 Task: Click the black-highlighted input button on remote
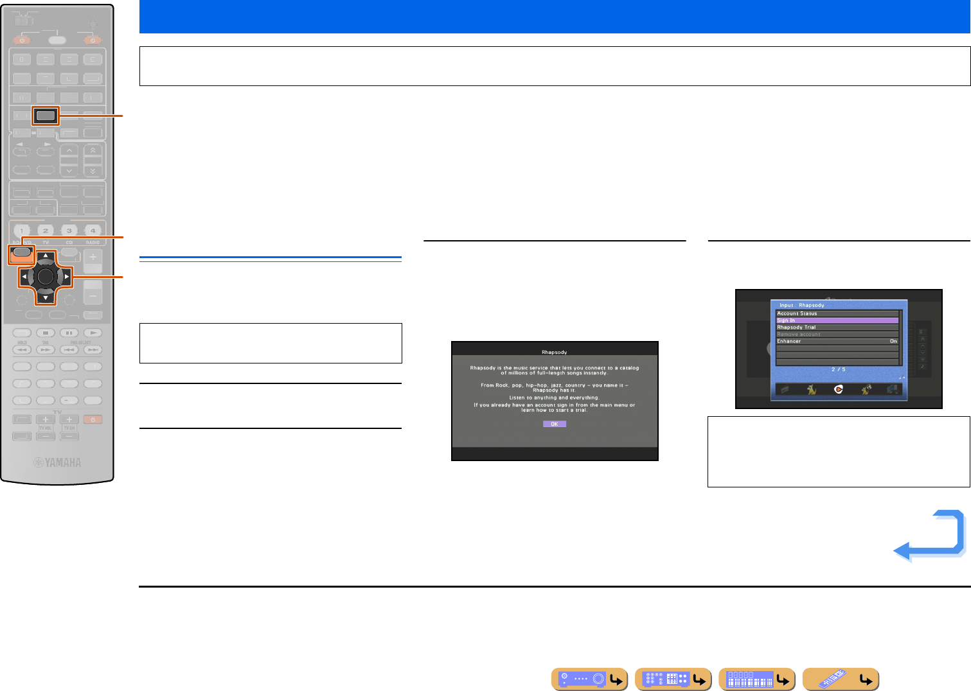[46, 116]
